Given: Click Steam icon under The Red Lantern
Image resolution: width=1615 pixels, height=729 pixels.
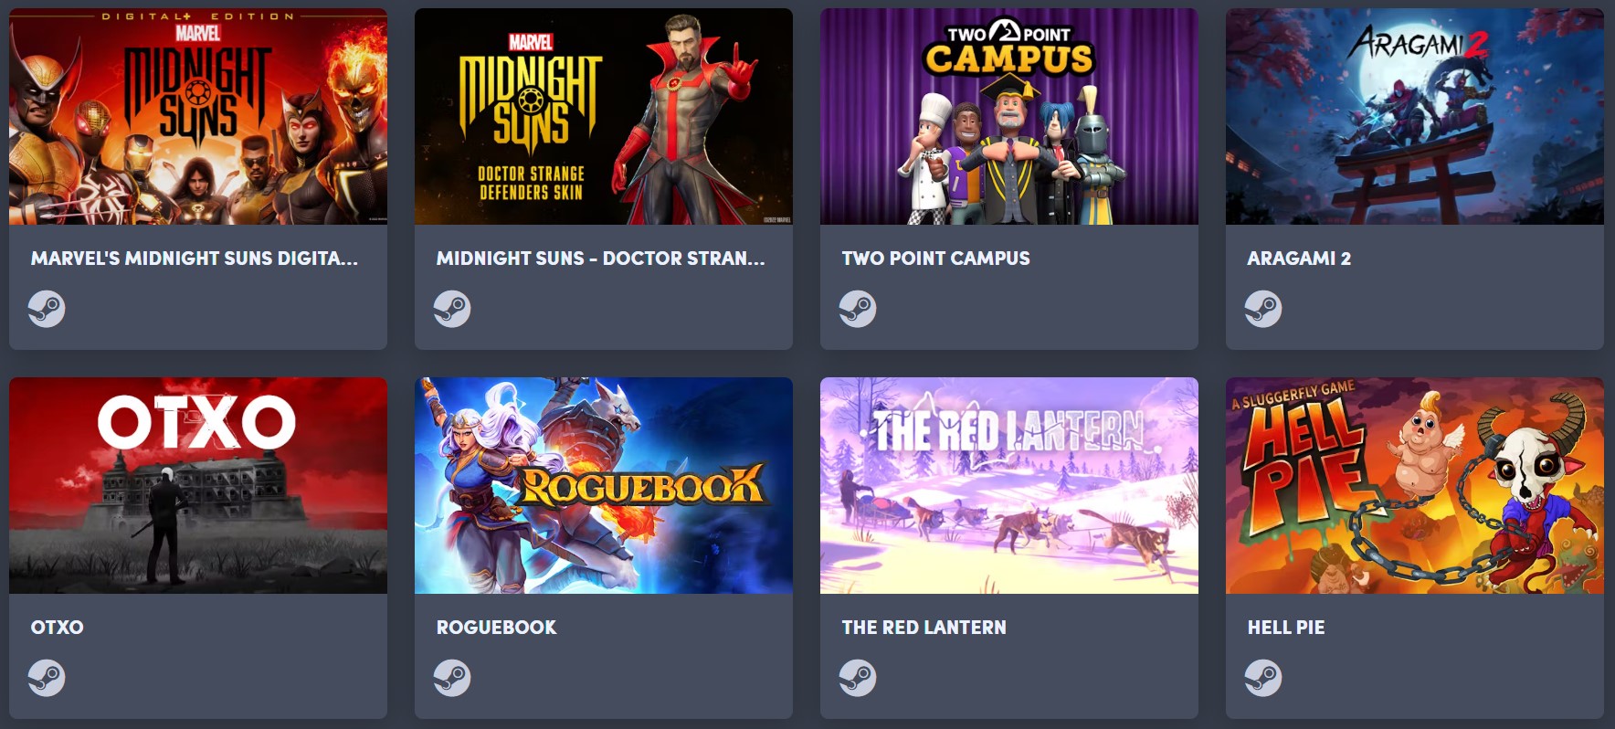Looking at the screenshot, I should point(858,678).
